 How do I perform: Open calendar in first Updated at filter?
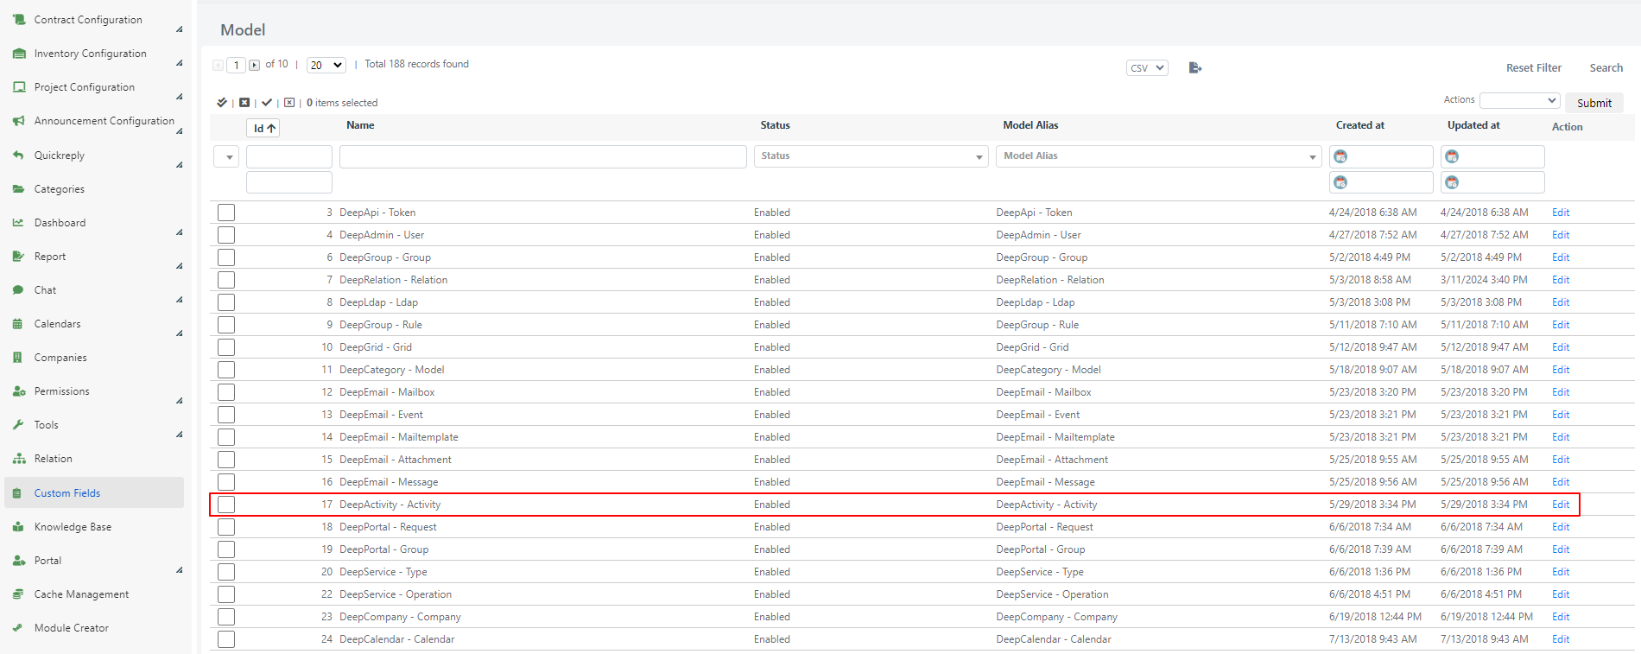coord(1452,156)
